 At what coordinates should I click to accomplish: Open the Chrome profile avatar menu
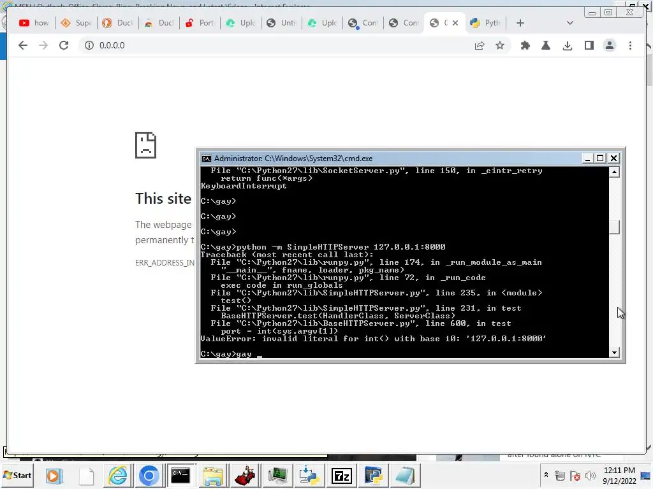(x=609, y=45)
